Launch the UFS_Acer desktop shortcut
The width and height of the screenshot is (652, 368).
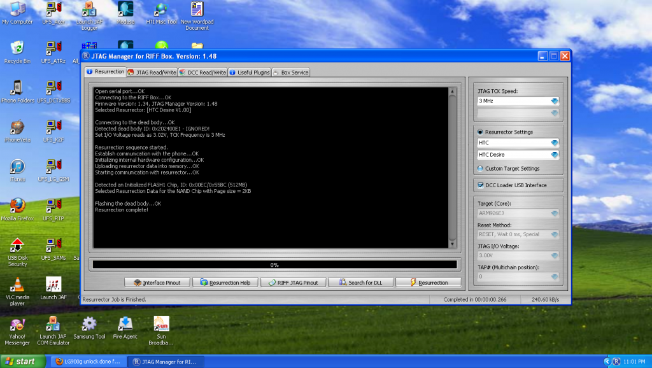click(x=53, y=13)
